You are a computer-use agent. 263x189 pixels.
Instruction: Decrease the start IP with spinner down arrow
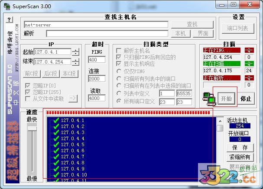[76, 54]
